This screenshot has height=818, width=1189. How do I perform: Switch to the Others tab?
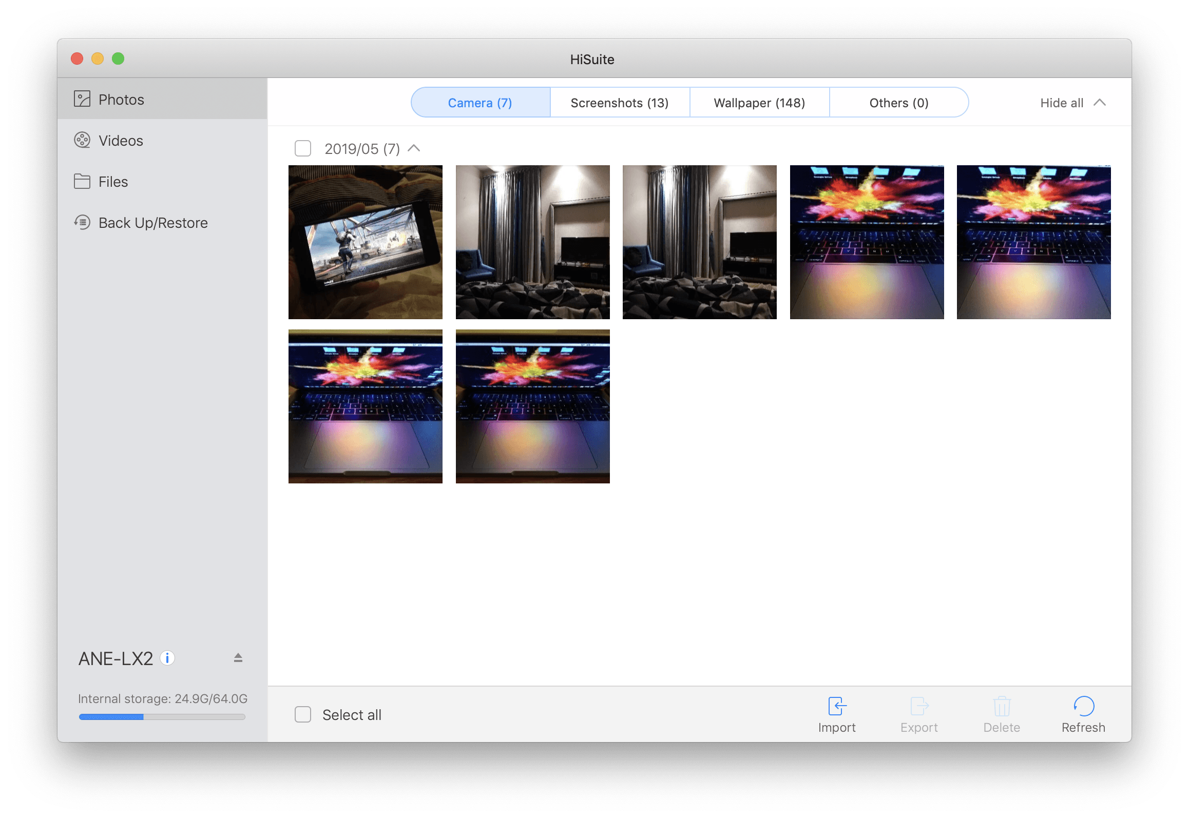coord(898,102)
